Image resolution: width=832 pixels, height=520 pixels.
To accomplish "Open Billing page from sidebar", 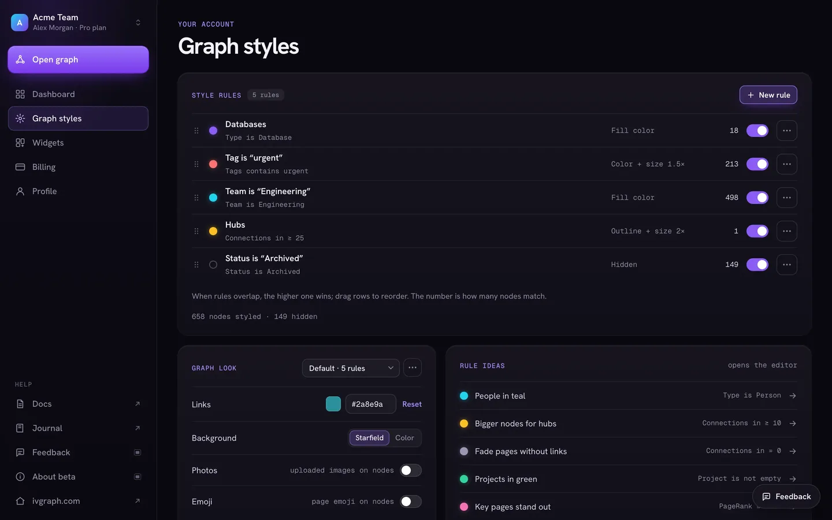I will [78, 167].
